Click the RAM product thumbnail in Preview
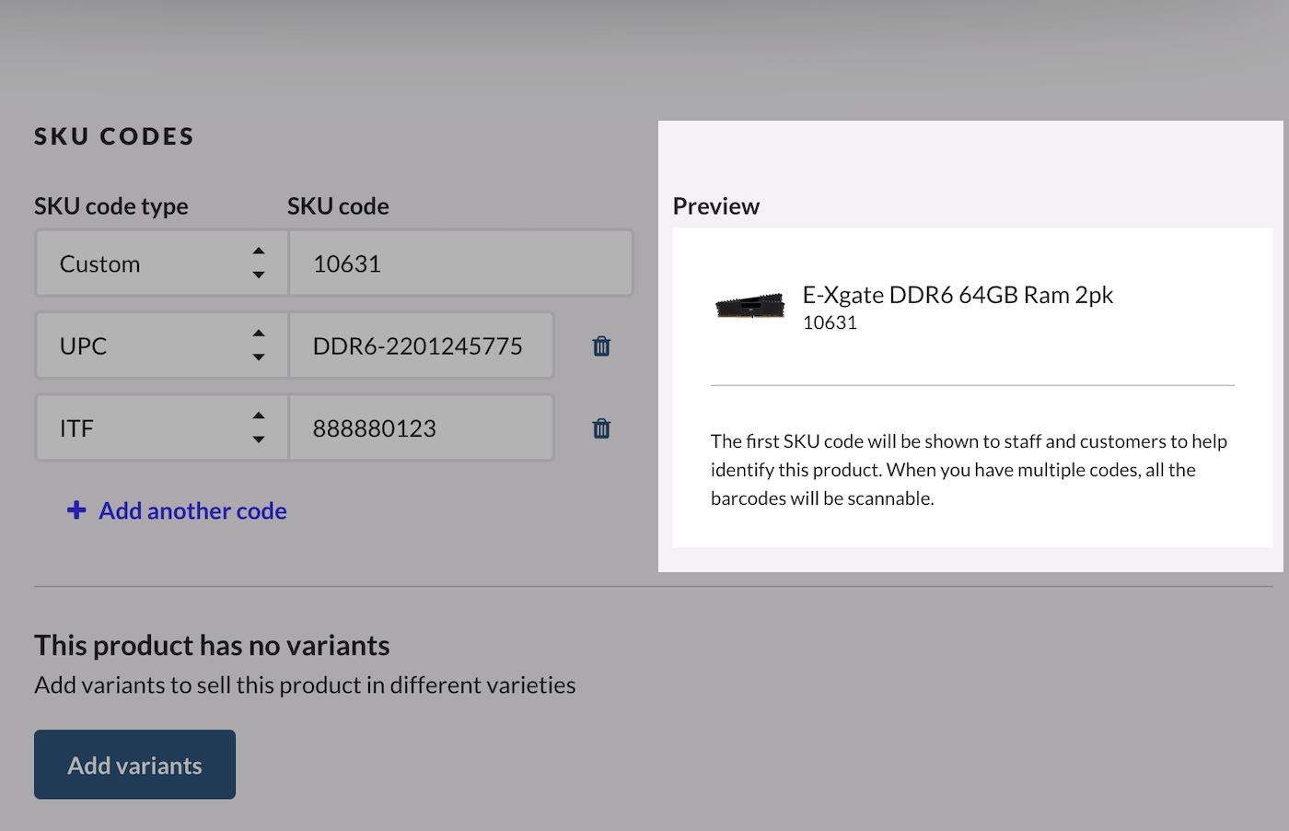1289x831 pixels. pos(750,306)
